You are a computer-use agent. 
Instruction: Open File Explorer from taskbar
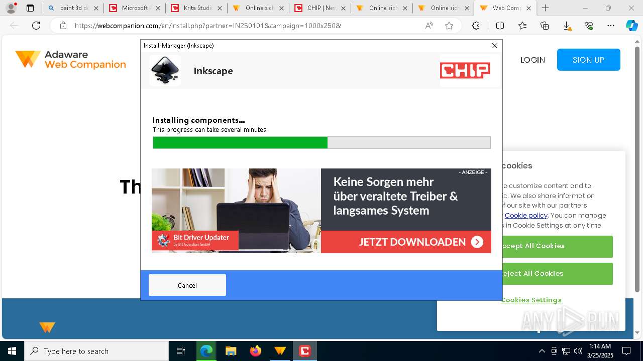pyautogui.click(x=231, y=351)
